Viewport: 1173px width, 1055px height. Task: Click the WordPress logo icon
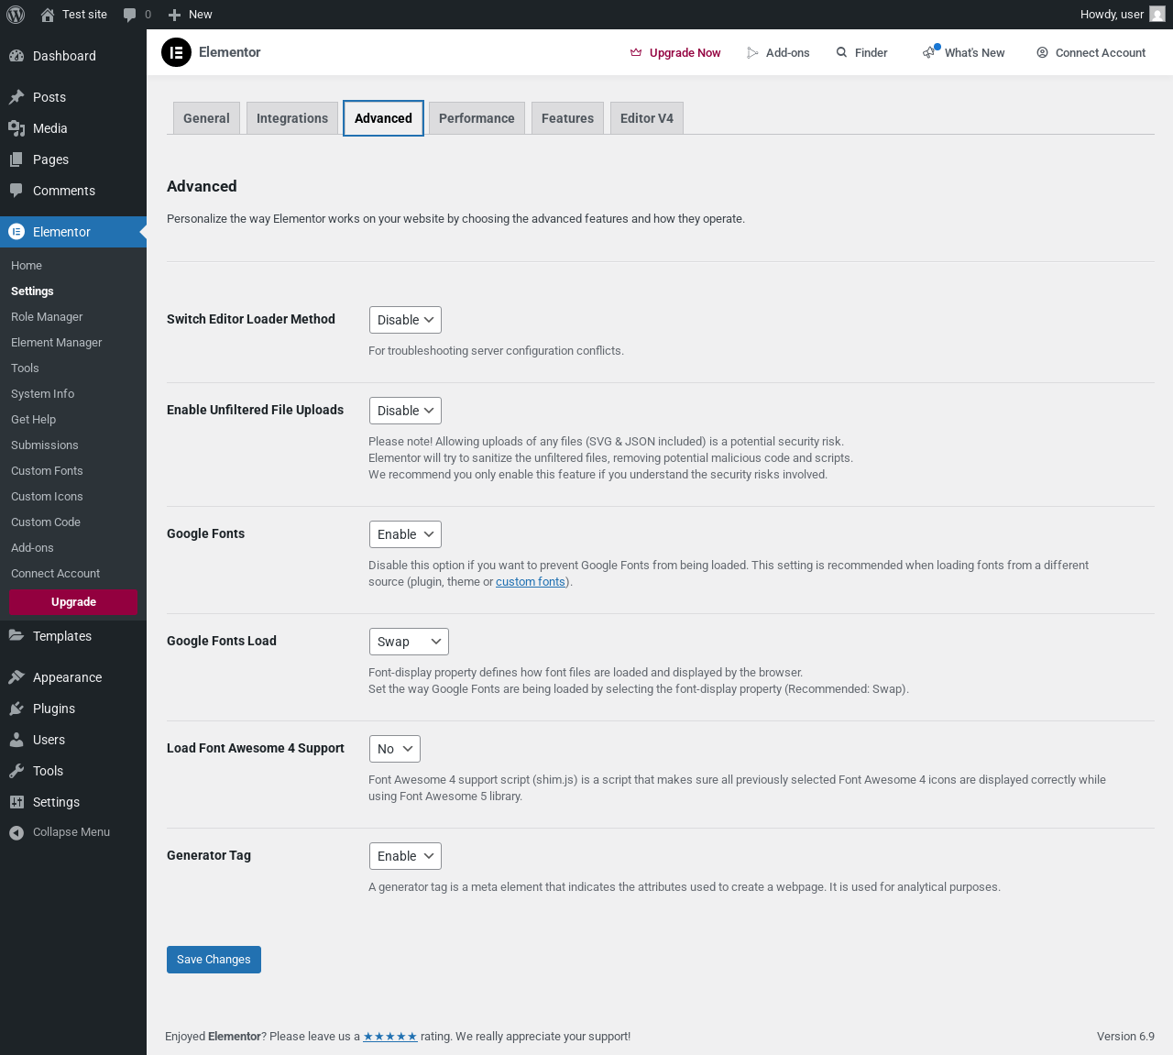tap(16, 15)
